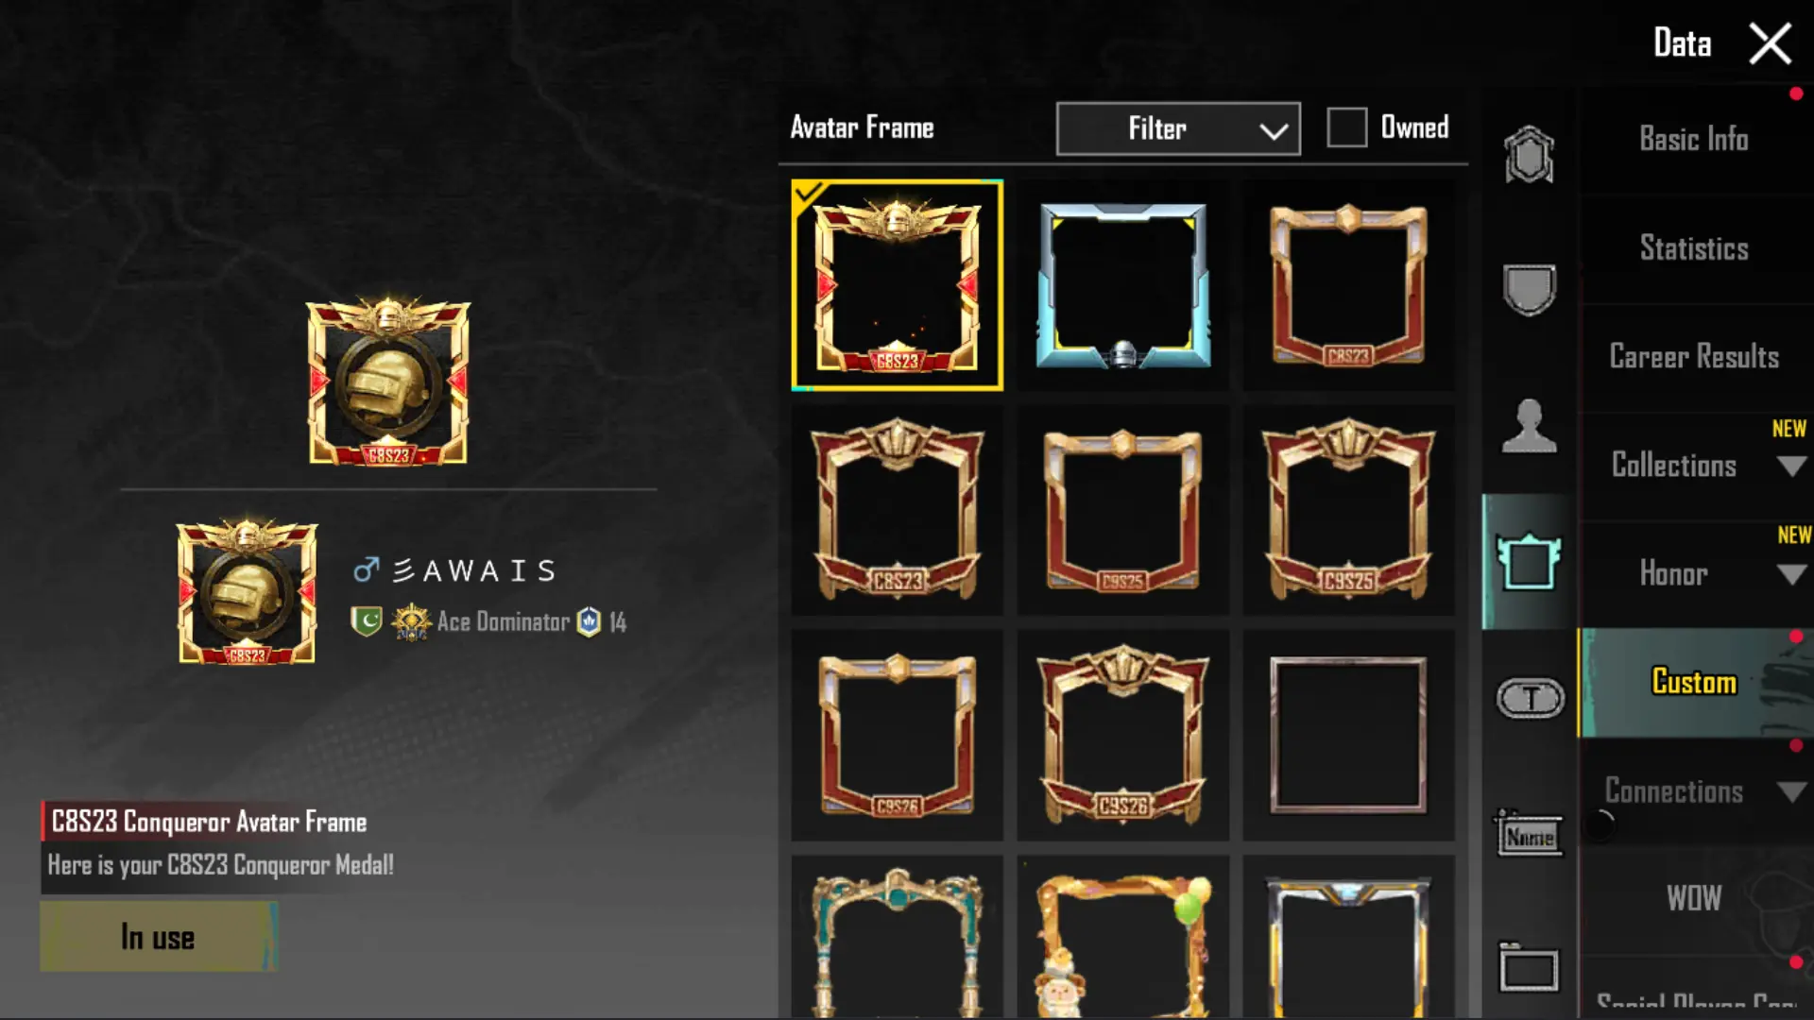Choose the blue silver helmet avatar frame
This screenshot has width=1814, height=1020.
click(1123, 285)
